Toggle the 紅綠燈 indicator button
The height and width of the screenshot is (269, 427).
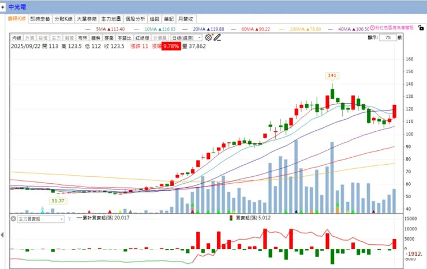click(142, 38)
